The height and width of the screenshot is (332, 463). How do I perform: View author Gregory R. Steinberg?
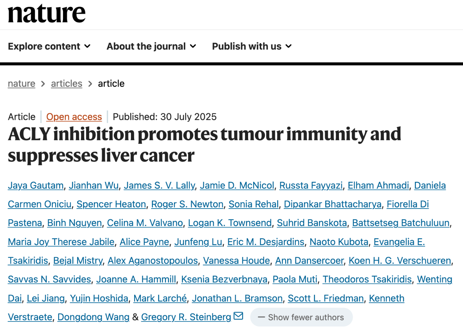(x=186, y=317)
